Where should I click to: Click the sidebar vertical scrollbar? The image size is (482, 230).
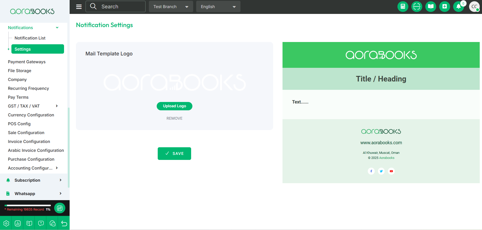69,148
